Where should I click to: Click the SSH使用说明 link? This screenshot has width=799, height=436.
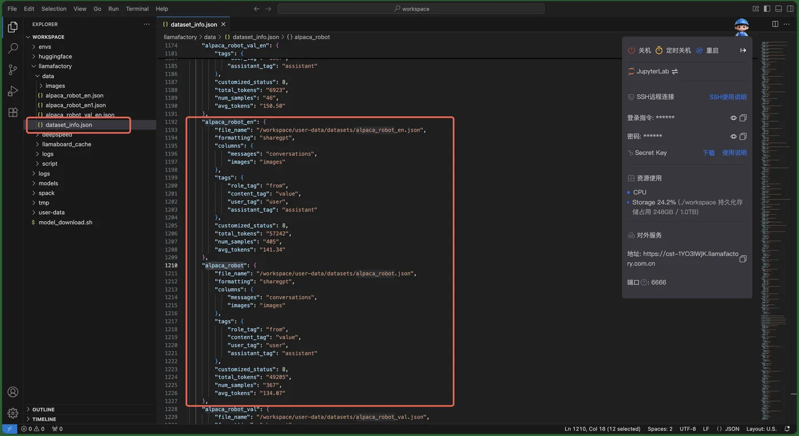click(x=728, y=97)
